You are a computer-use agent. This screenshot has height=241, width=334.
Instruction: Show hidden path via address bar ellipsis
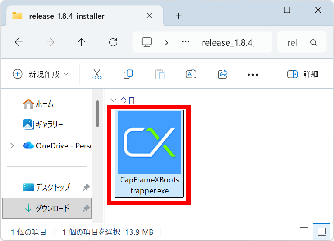(x=186, y=42)
